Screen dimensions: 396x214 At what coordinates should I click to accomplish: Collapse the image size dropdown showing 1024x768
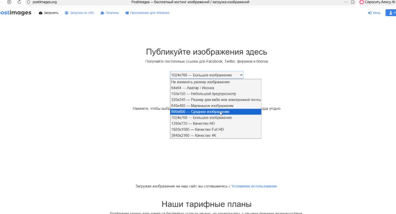[x=207, y=75]
